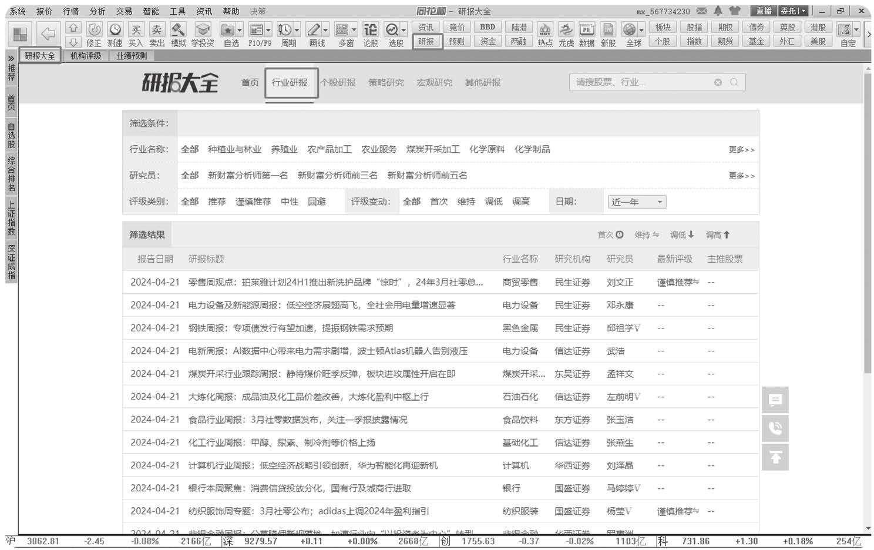Click the 周期 period clock icon
This screenshot has height=550, width=874.
coord(285,29)
